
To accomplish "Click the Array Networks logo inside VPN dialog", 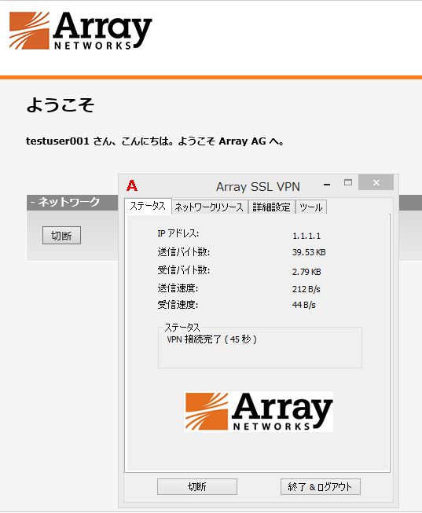I will pos(259,412).
